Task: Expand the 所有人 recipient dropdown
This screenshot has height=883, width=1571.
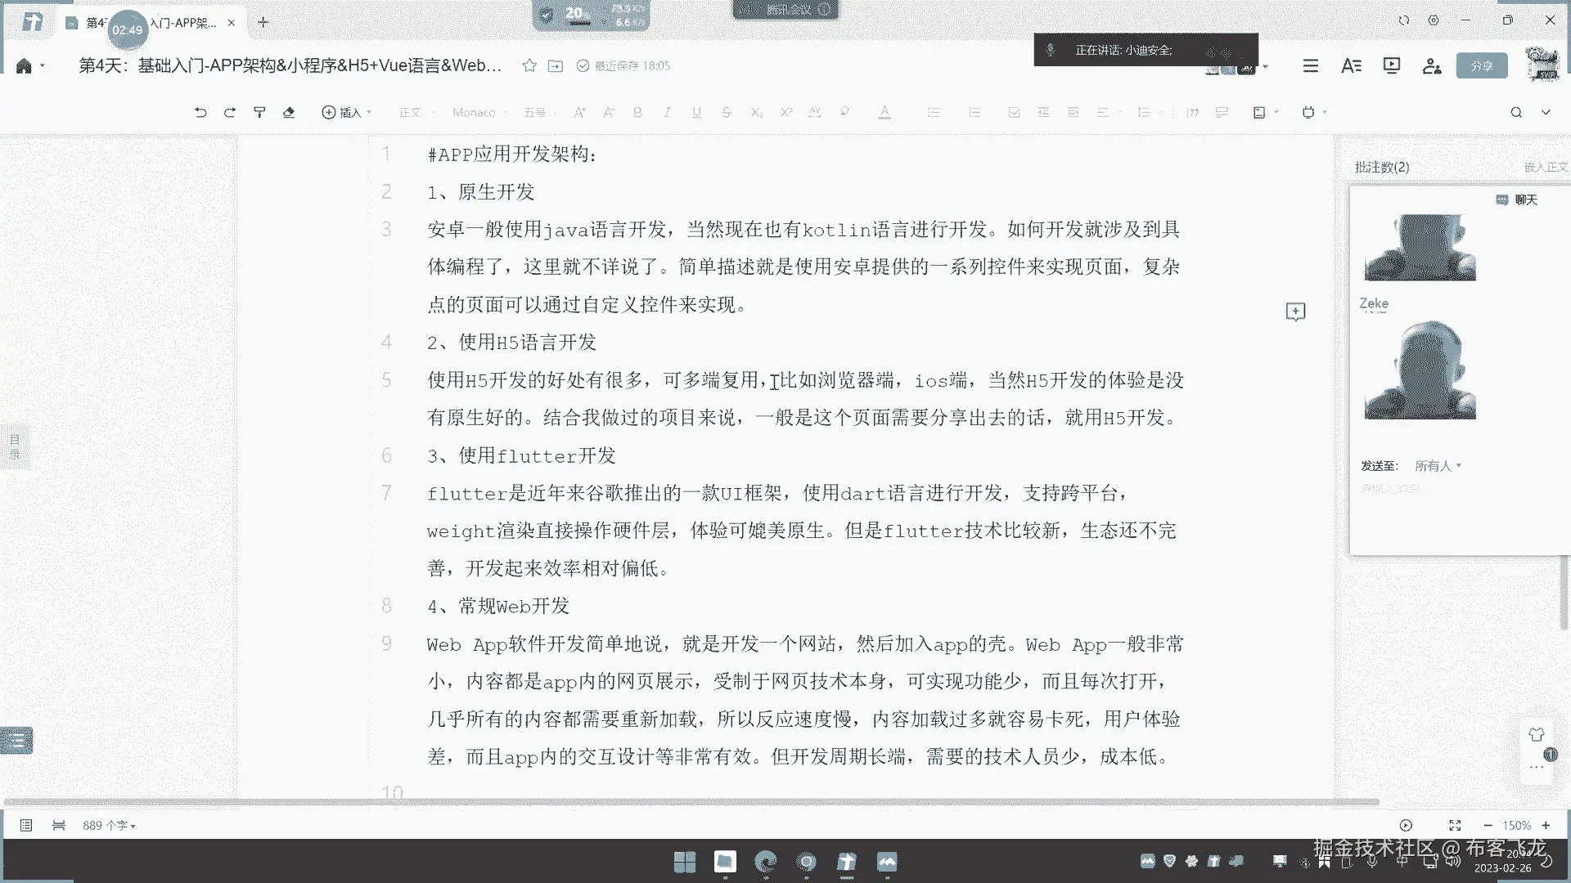Action: [x=1438, y=466]
